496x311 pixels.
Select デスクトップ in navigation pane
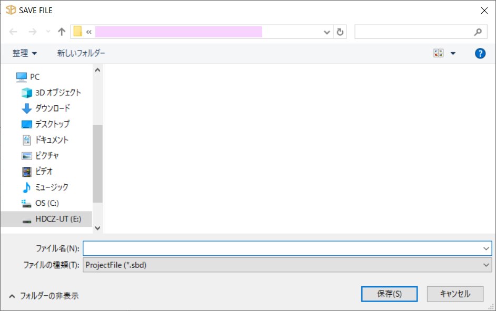pyautogui.click(x=52, y=124)
